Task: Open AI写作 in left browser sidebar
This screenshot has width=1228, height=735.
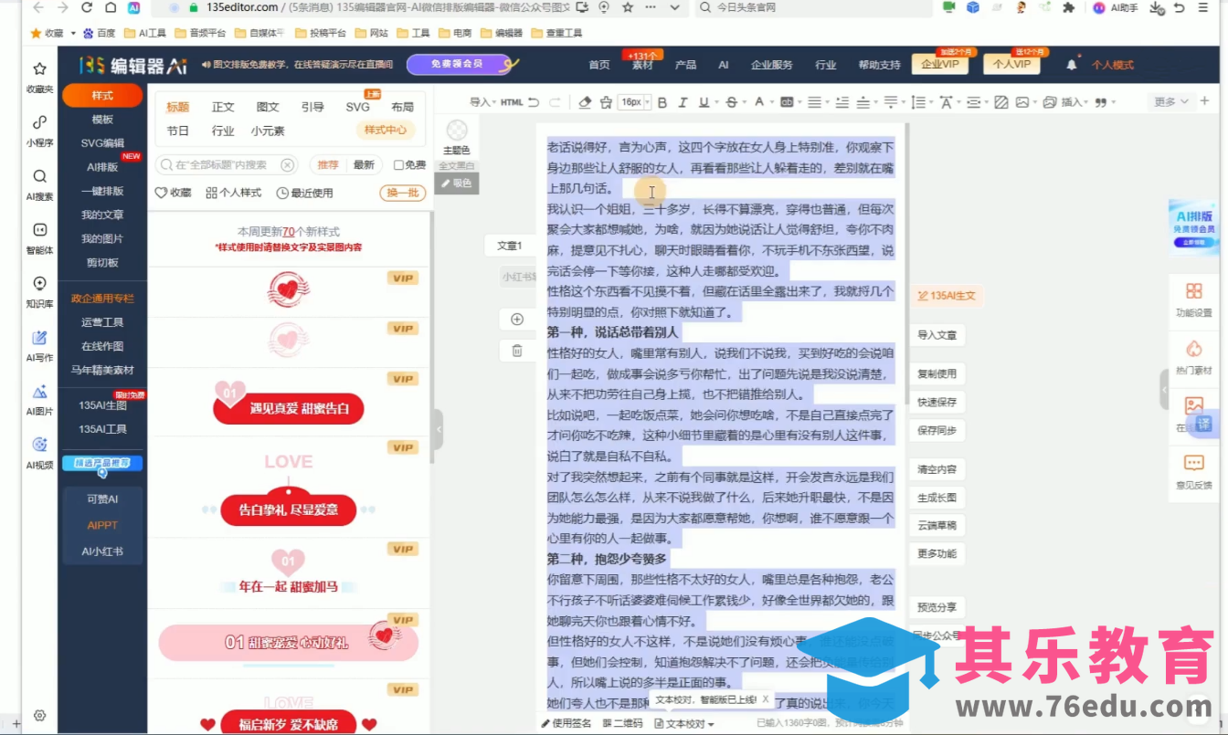Action: [39, 345]
